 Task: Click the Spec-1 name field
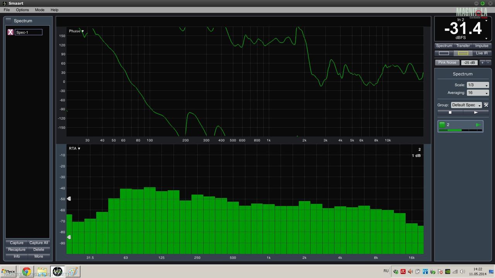coord(29,32)
